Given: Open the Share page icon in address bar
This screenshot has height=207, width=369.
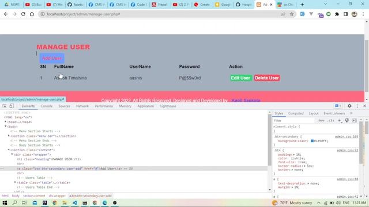Looking at the screenshot, I should [283, 14].
